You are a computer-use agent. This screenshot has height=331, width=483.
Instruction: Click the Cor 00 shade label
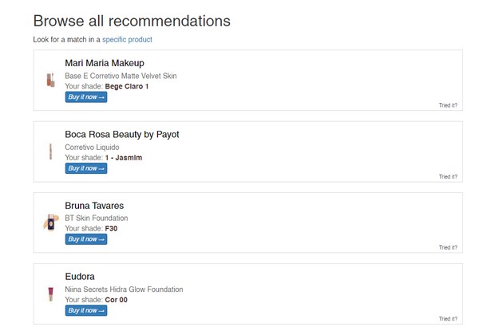tap(116, 300)
